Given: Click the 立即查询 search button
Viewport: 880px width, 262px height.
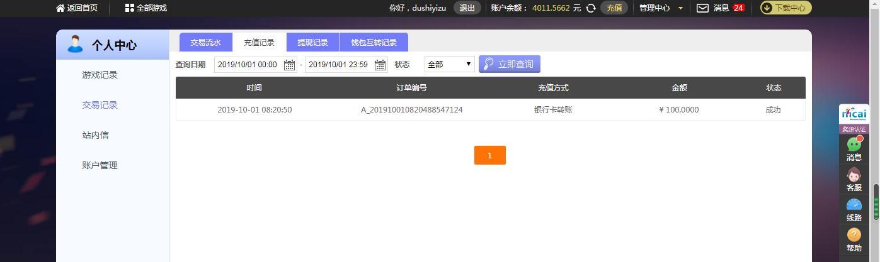Looking at the screenshot, I should point(510,64).
